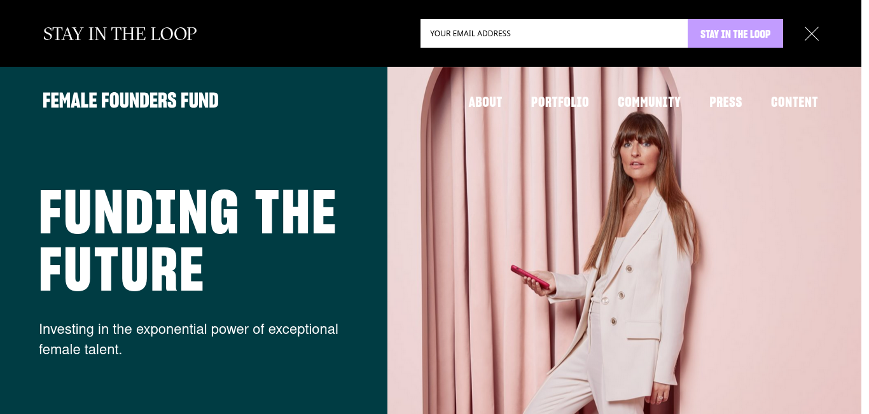Click the 'Stay in the Loop' banner heading

(x=120, y=34)
